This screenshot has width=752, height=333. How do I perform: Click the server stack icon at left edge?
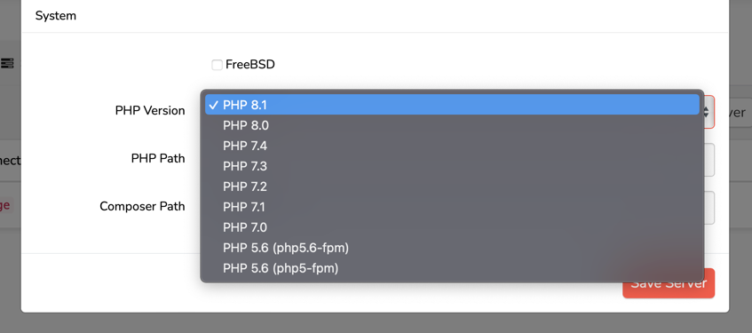7,63
